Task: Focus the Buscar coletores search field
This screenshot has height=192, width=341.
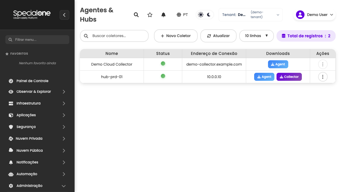Action: (114, 36)
